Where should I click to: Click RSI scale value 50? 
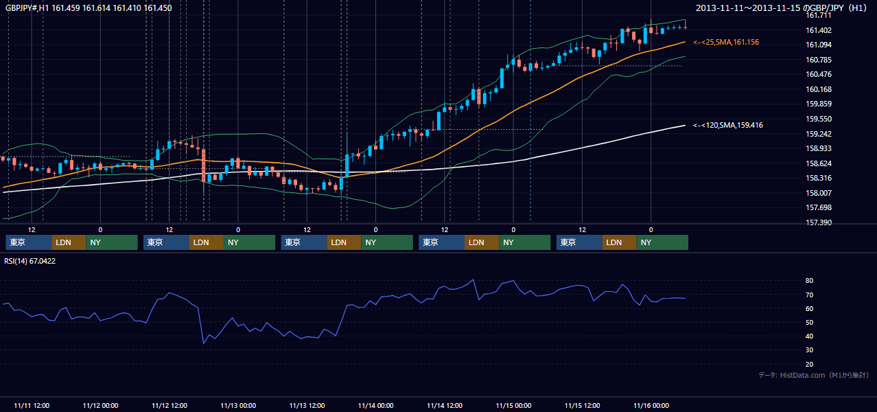(x=810, y=322)
